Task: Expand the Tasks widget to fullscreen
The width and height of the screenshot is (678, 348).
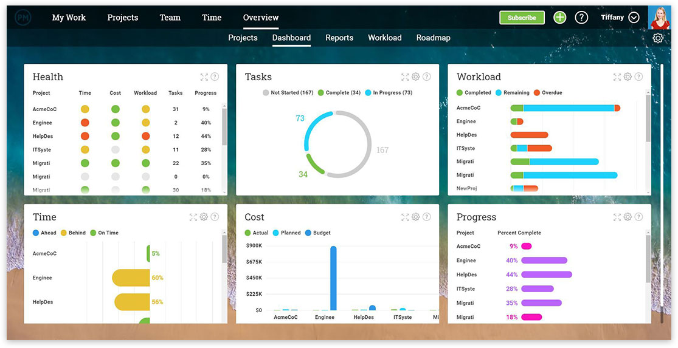Action: click(x=405, y=77)
